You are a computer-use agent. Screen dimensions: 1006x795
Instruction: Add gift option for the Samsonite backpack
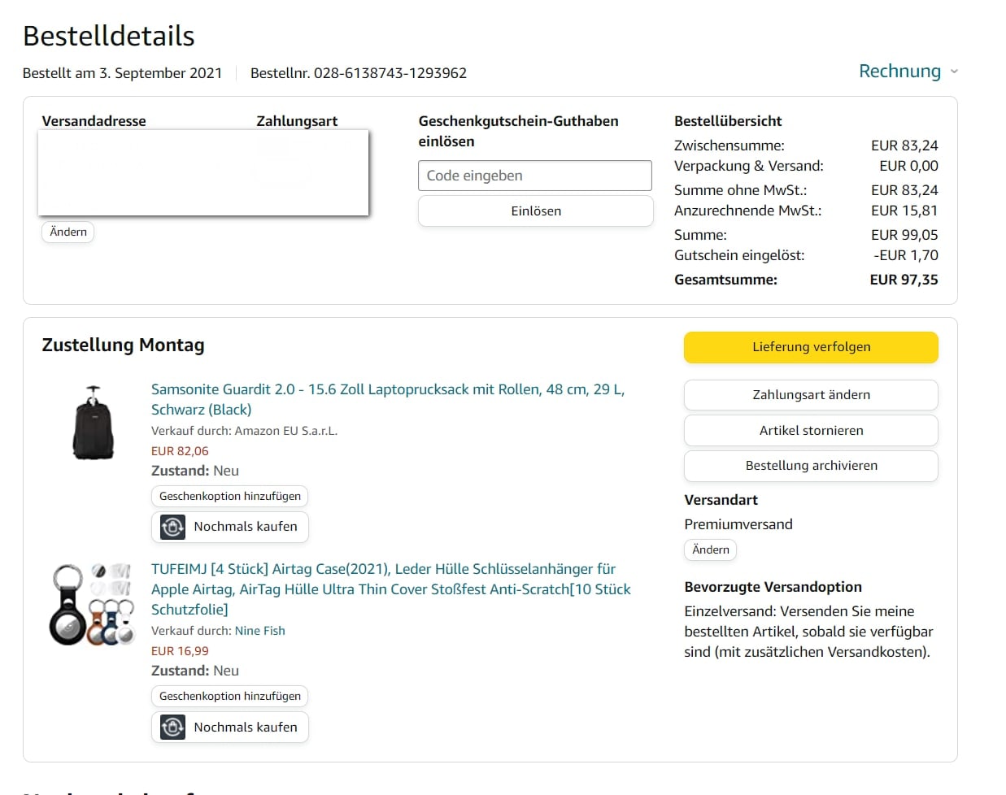[x=229, y=496]
